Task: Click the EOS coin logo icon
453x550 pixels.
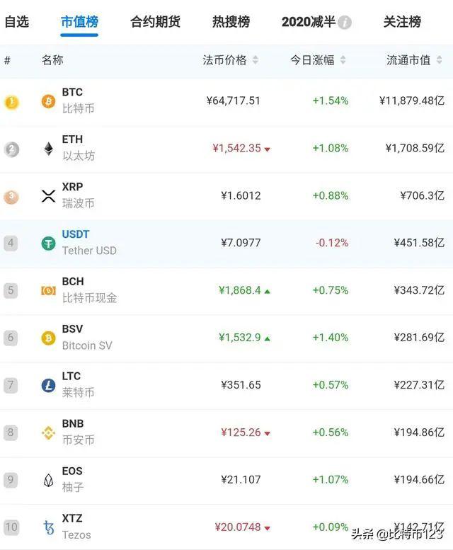Action: tap(48, 480)
